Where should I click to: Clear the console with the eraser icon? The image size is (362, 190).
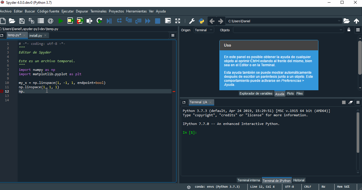351,102
